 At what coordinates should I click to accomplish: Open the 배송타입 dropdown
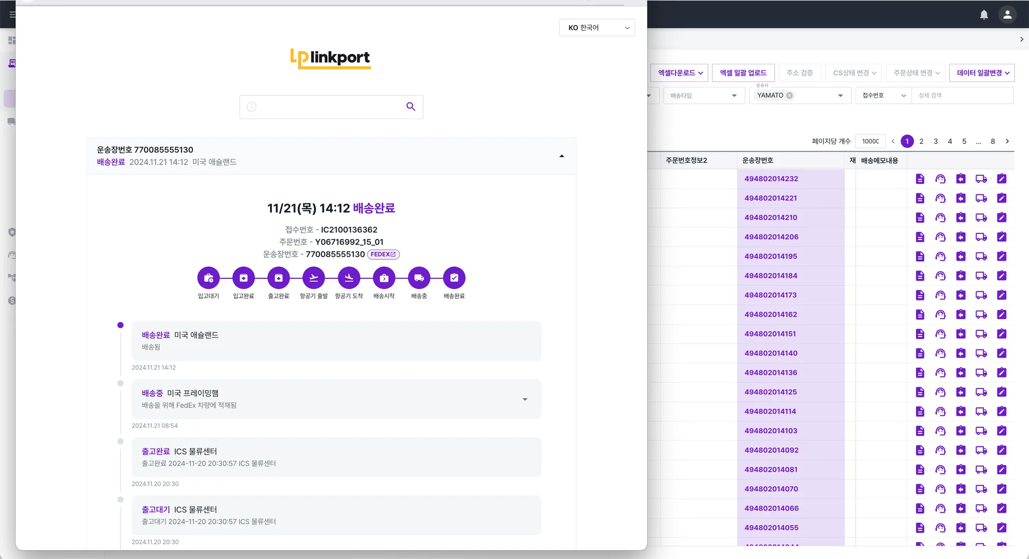703,95
